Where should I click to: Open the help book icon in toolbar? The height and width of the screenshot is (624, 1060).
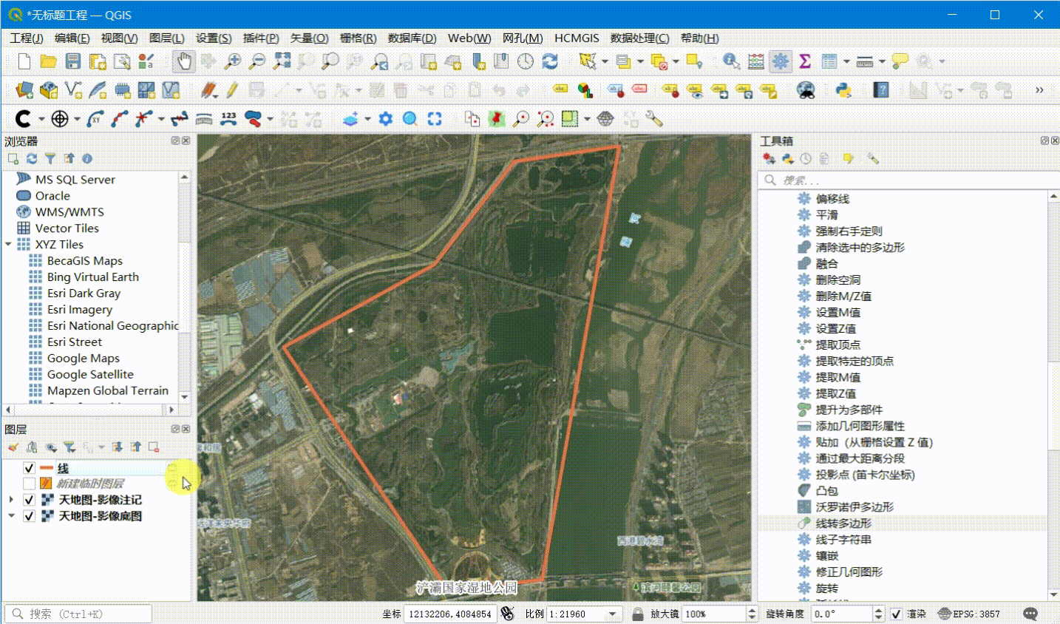(880, 90)
